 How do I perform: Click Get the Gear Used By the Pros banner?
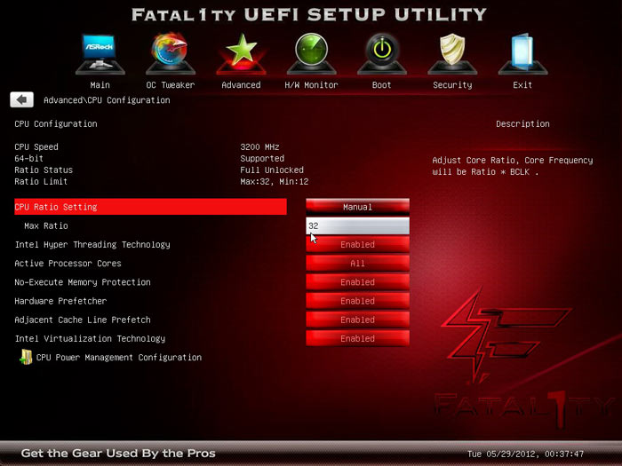coord(118,453)
